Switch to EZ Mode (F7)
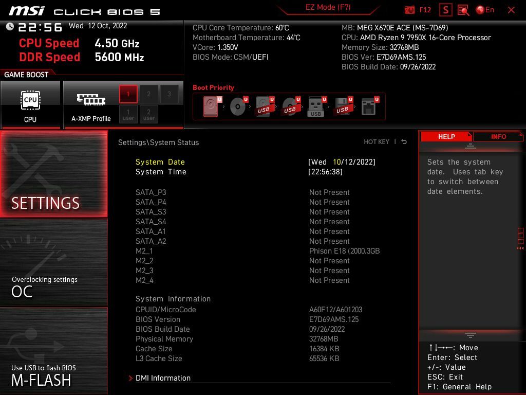 (328, 7)
